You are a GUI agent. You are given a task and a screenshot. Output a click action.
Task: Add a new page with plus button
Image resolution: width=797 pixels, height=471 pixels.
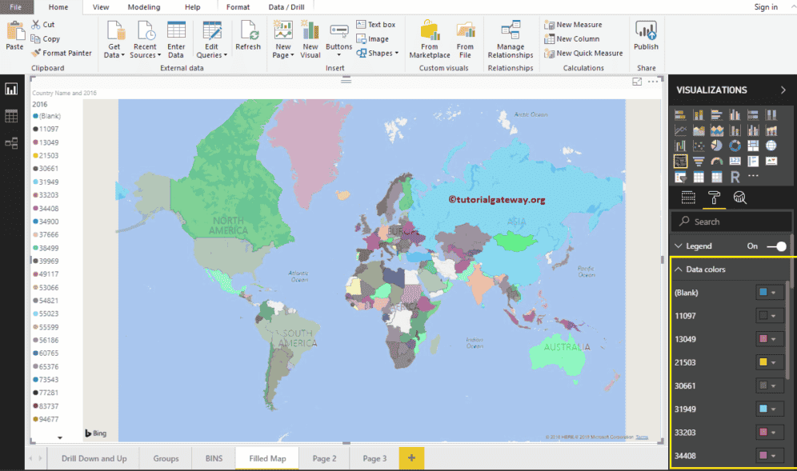click(411, 458)
